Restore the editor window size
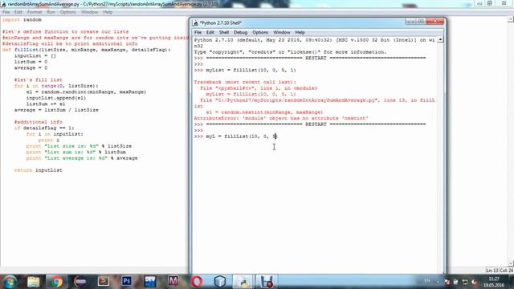514x289 pixels. (x=489, y=3)
